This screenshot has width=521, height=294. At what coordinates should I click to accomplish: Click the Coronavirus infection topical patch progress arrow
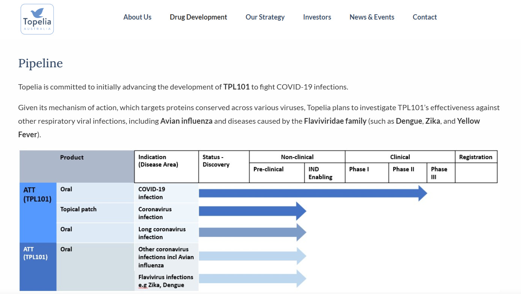tap(252, 211)
